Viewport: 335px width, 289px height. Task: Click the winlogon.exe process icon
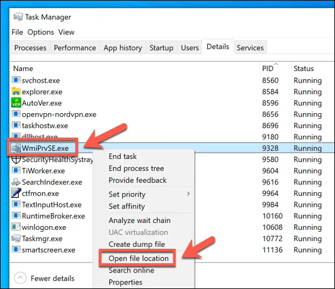16,227
